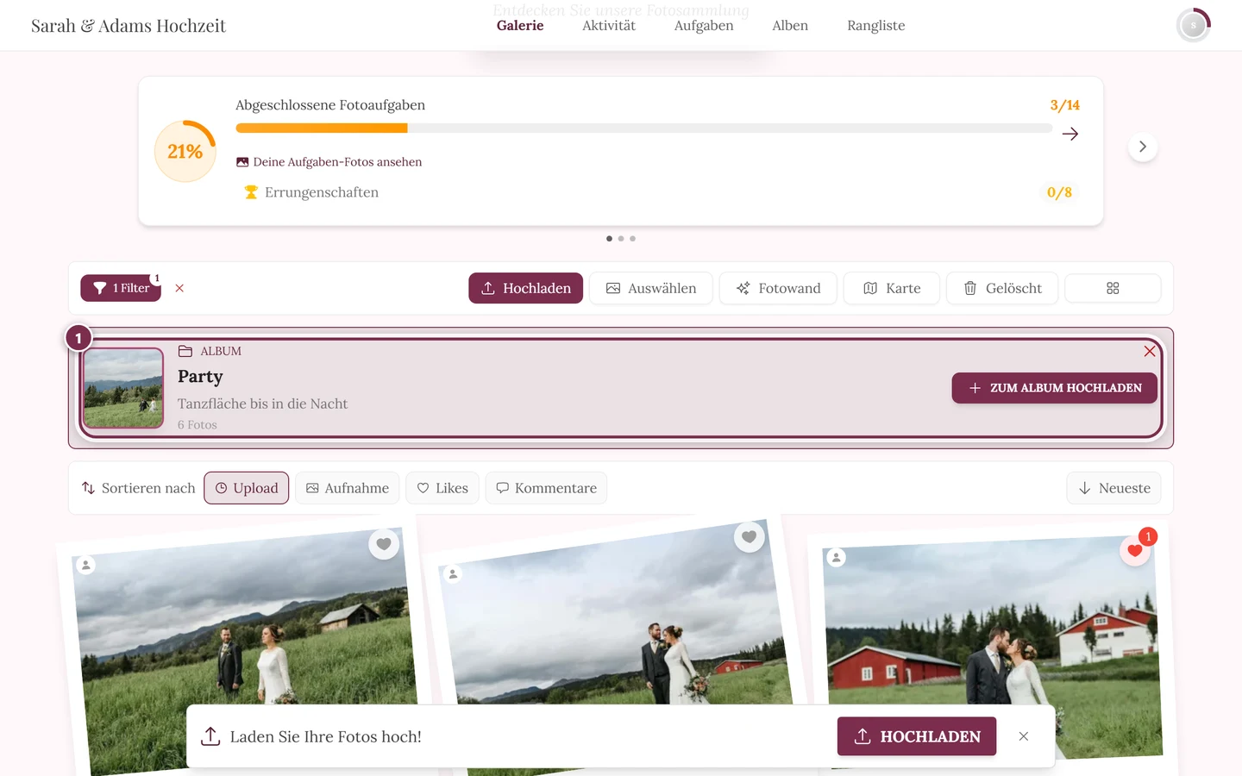Viewport: 1242px width, 776px height.
Task: Select the first carousel dot
Action: (610, 239)
